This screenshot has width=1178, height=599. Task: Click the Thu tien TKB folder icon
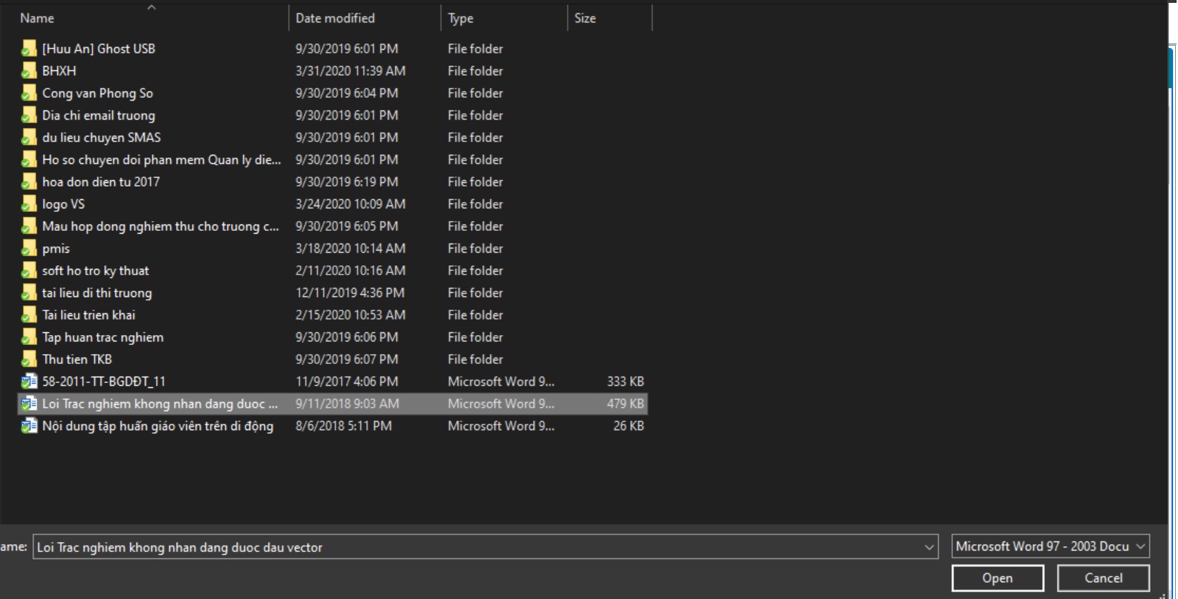click(x=29, y=359)
